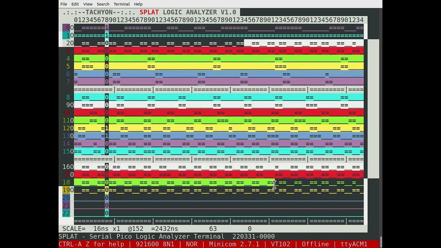The width and height of the screenshot is (441, 248).
Task: Click the VT102 status entry
Action: pyautogui.click(x=281, y=244)
